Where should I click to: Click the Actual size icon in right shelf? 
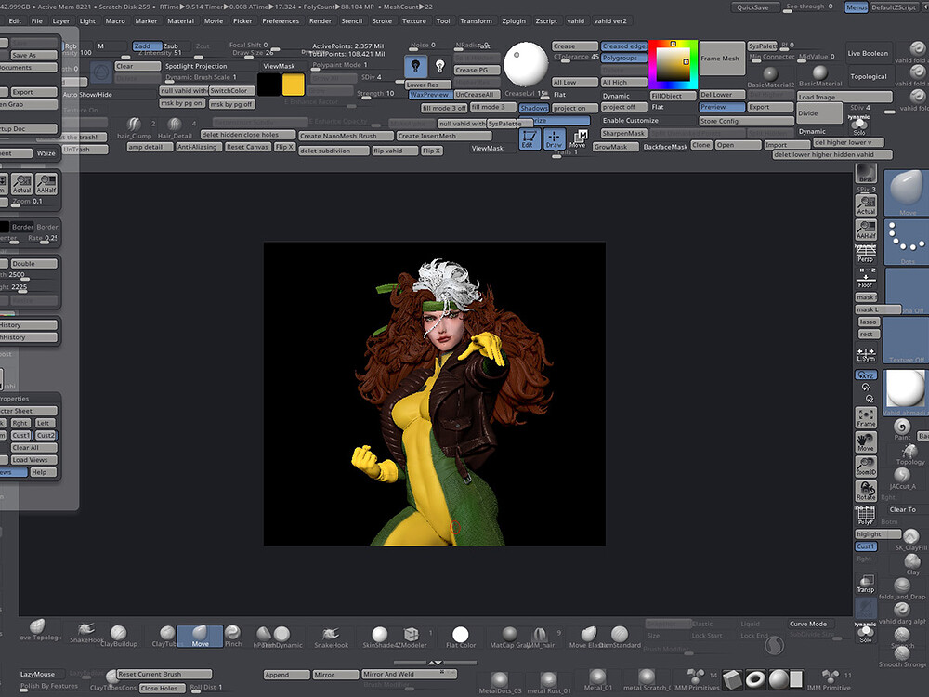866,205
